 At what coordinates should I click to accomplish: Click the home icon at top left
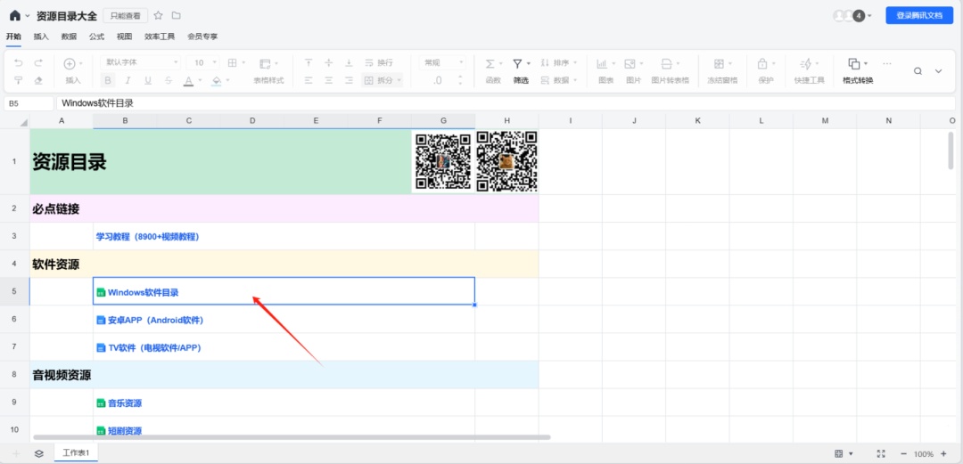[15, 16]
